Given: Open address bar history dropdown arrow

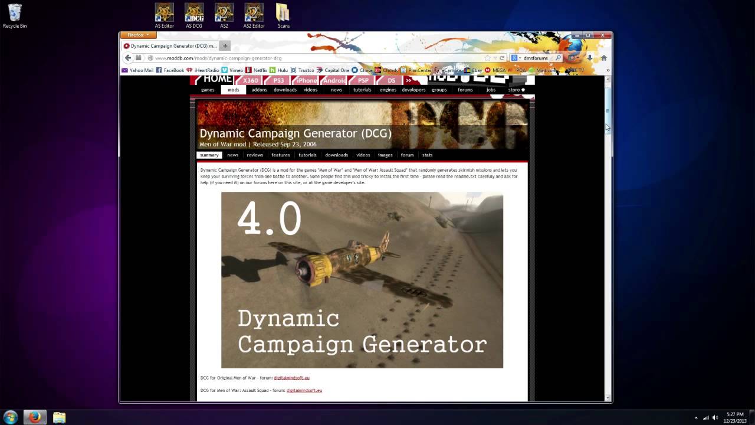Looking at the screenshot, I should (x=495, y=58).
